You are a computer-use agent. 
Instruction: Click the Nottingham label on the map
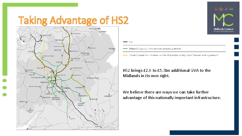(x=75, y=59)
